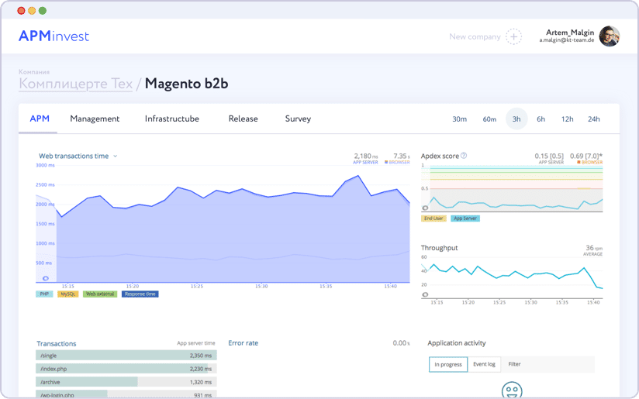Toggle the MySQL legend series
This screenshot has height=399, width=639.
tap(68, 294)
